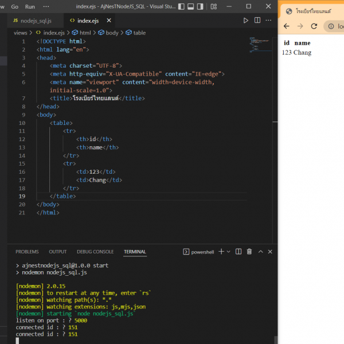
Task: Split the terminal panel
Action: (239, 252)
